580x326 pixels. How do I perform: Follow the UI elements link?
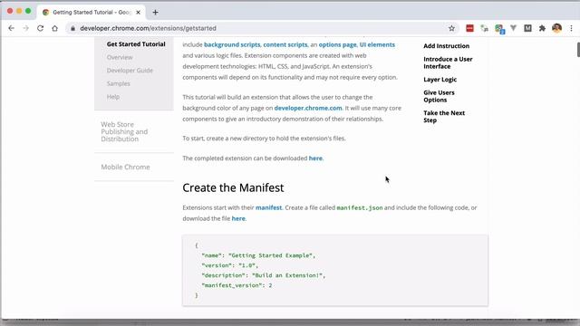(377, 44)
